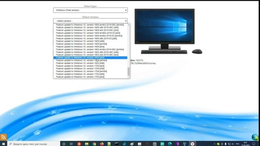
Task: Click the taskbar search box
Action: [34, 144]
